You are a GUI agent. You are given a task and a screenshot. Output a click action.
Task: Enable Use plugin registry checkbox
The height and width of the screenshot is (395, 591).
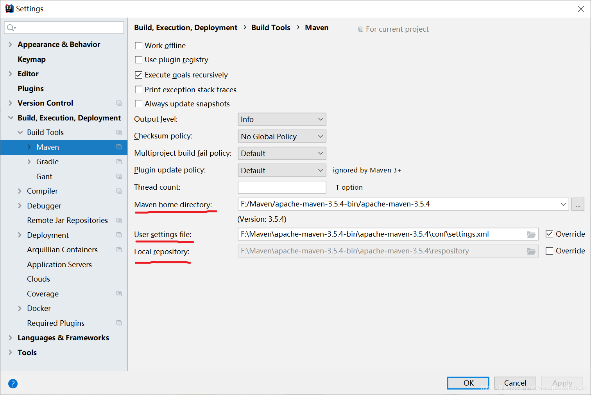pos(138,60)
